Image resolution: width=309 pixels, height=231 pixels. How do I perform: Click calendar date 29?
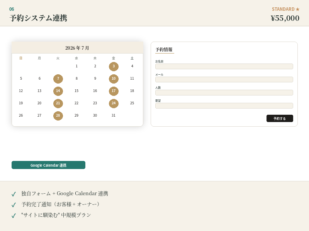76,115
